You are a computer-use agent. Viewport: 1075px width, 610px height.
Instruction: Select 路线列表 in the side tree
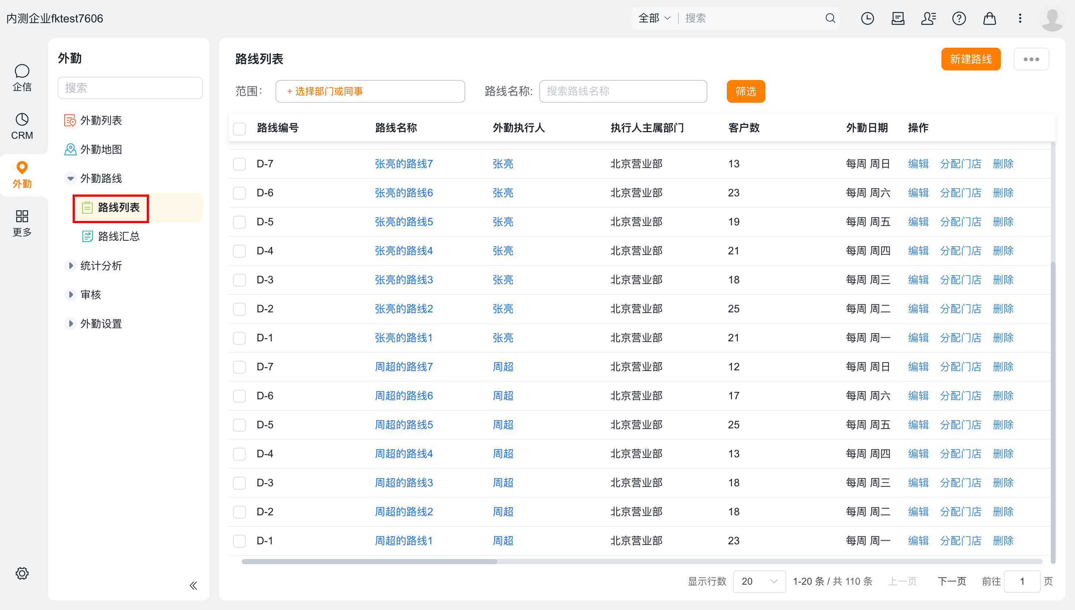tap(138, 207)
